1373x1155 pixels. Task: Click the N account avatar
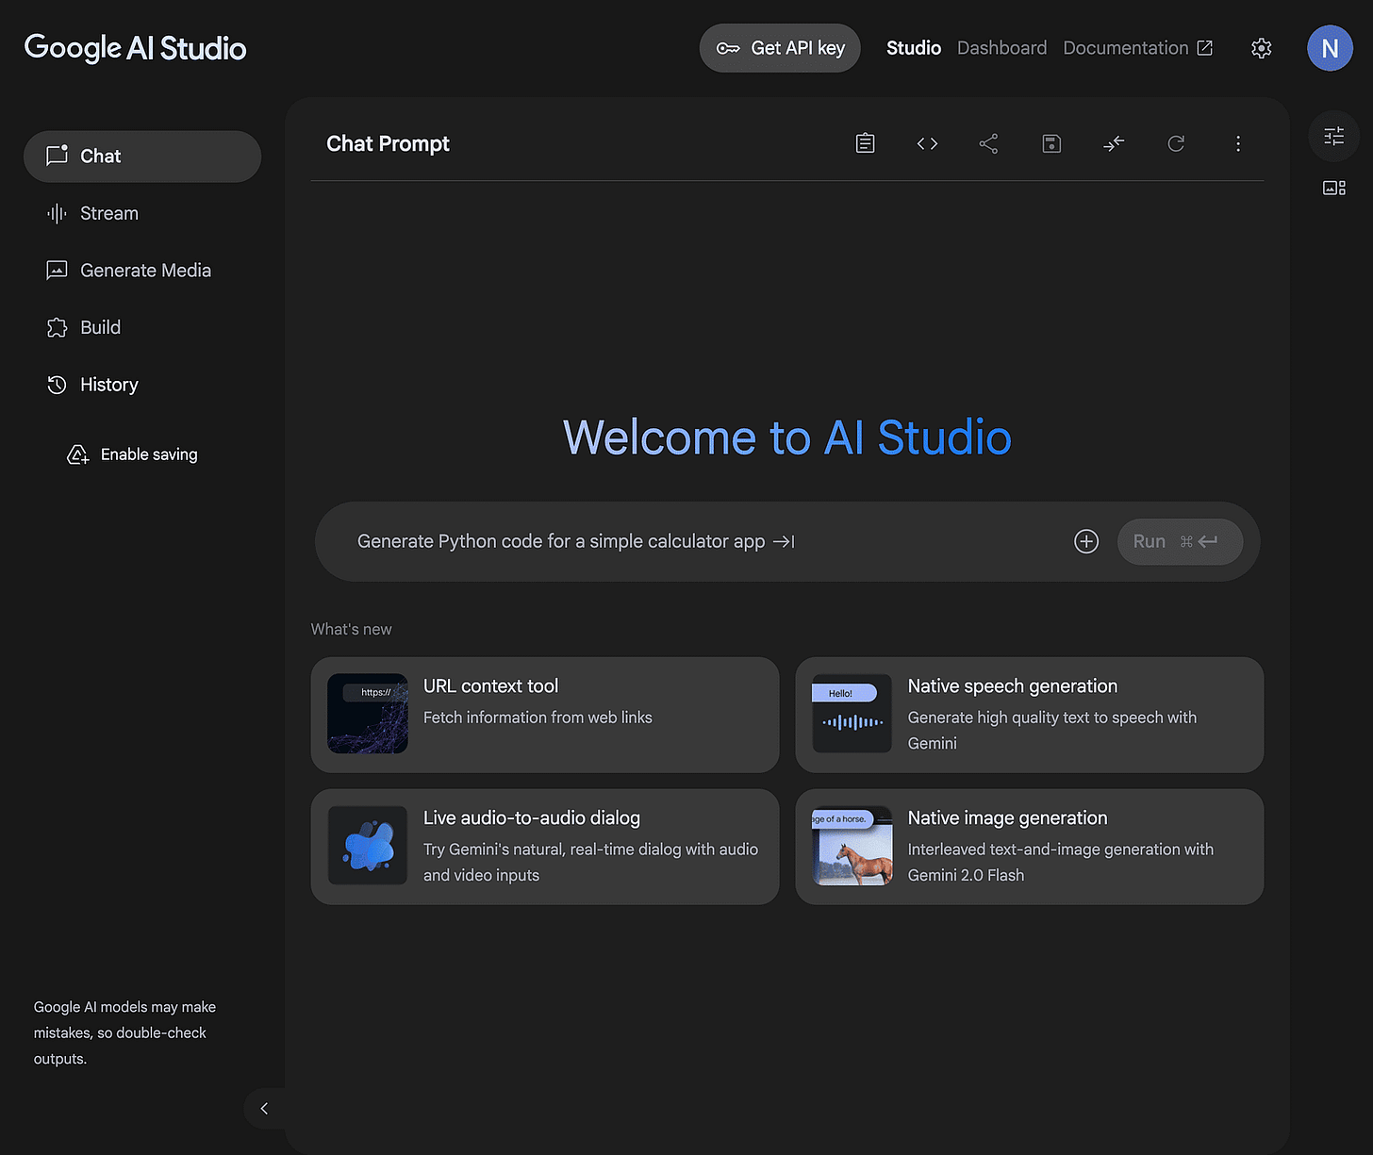(1330, 48)
